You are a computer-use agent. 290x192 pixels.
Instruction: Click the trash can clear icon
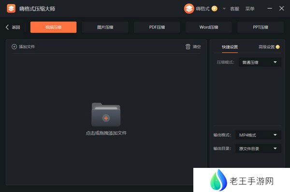[x=188, y=46]
